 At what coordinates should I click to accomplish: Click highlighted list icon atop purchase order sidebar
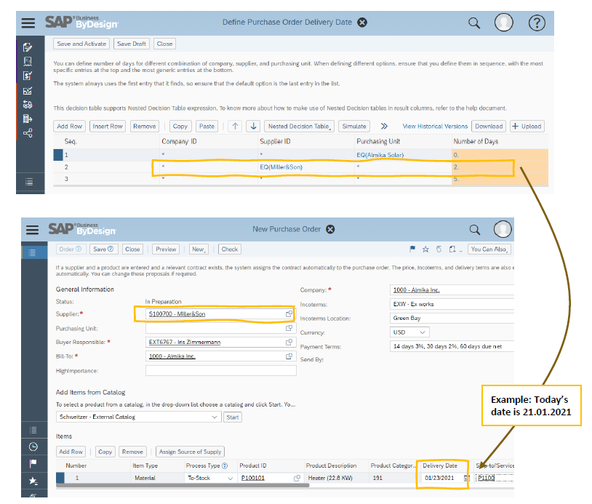coord(32,252)
